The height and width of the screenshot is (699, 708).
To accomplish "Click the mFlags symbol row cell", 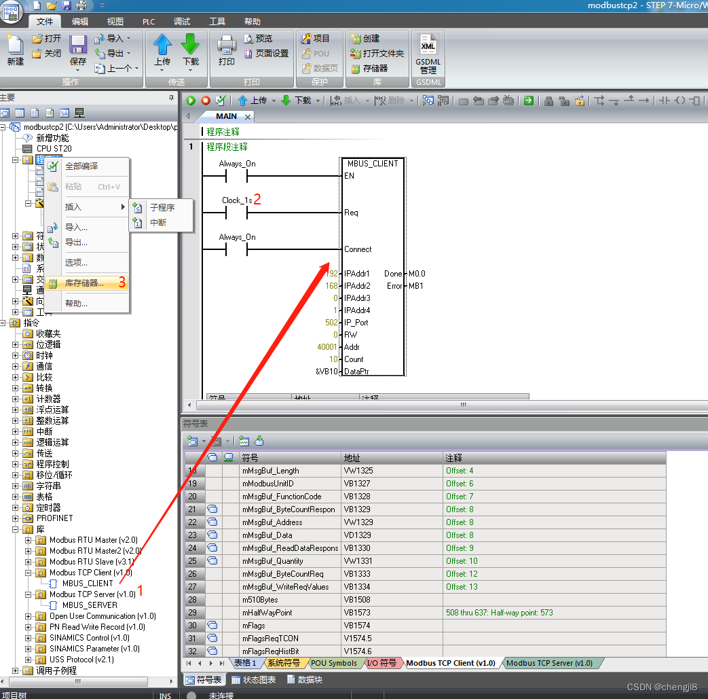I will tap(291, 626).
